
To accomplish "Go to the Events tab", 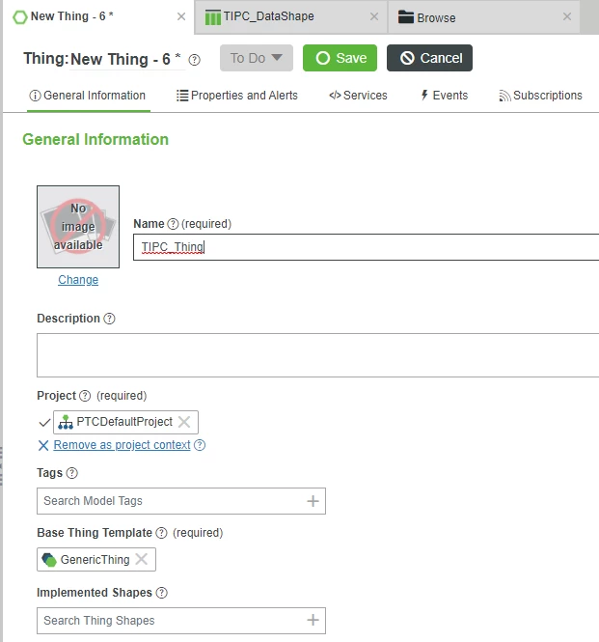I will (x=444, y=96).
